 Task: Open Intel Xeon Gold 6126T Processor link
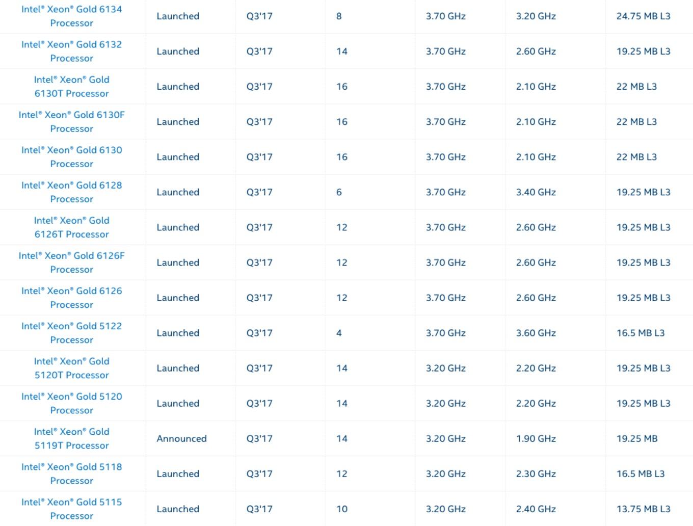(x=72, y=227)
